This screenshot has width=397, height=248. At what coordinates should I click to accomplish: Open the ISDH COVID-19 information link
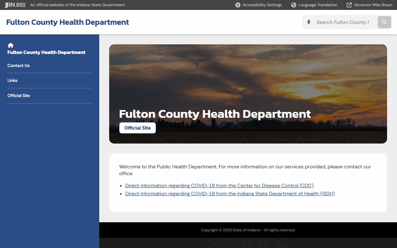230,194
